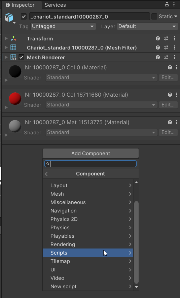The image size is (180, 298).
Task: Open the Mat 11513775 material options menu
Action: coord(177,122)
